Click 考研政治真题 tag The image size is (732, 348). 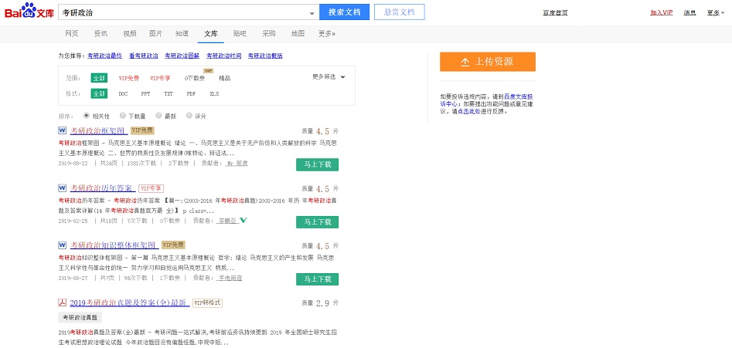point(80,318)
